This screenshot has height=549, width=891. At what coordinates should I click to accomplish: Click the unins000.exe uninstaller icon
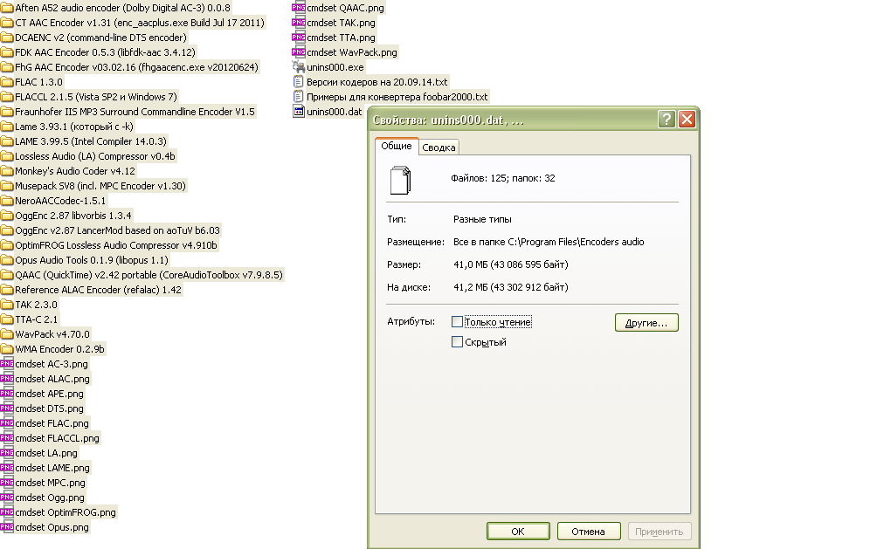pos(299,67)
